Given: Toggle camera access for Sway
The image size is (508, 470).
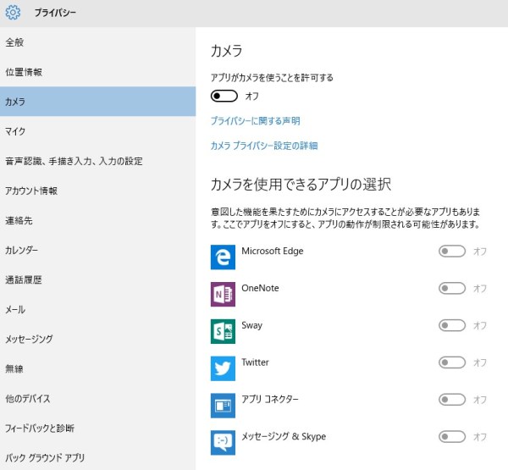Looking at the screenshot, I should pyautogui.click(x=452, y=325).
